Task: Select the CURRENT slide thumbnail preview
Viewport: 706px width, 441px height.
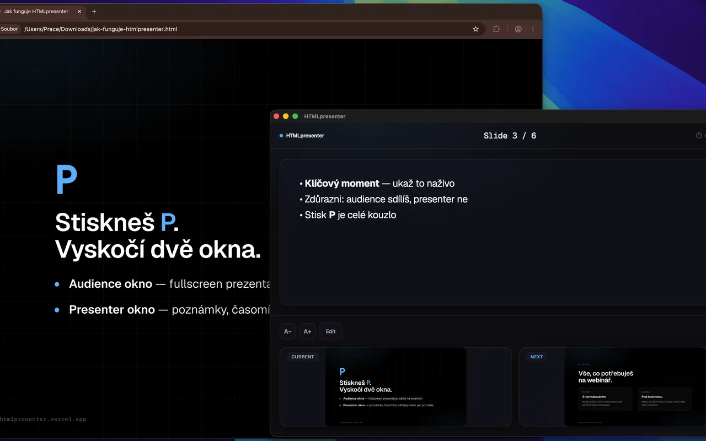Action: pyautogui.click(x=396, y=387)
